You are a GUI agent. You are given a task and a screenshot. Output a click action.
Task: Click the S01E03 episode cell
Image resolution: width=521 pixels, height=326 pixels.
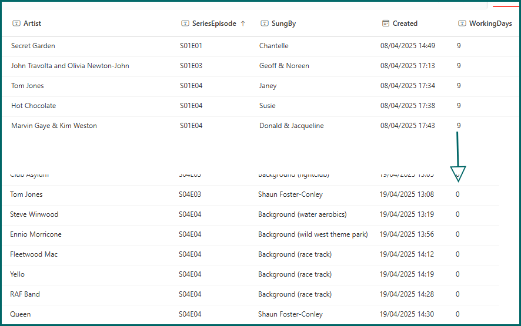click(x=191, y=66)
